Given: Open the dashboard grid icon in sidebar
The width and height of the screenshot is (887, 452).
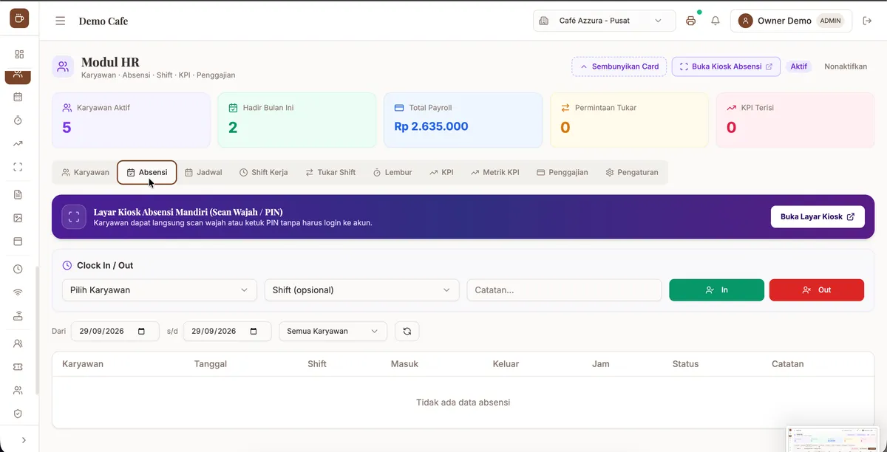Looking at the screenshot, I should coord(19,54).
